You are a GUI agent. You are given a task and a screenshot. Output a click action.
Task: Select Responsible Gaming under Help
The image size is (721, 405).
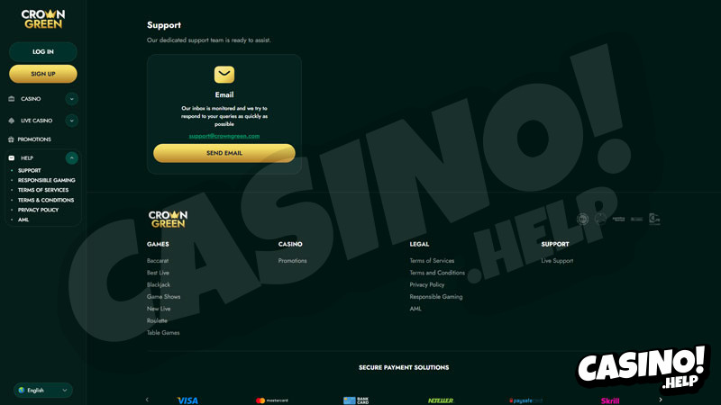(47, 181)
